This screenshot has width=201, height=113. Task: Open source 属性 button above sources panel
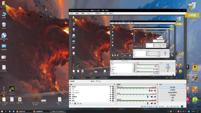click(x=93, y=81)
